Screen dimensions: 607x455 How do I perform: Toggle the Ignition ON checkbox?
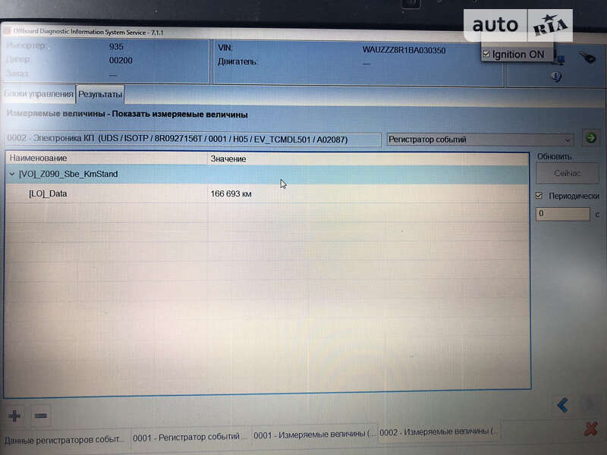point(486,54)
